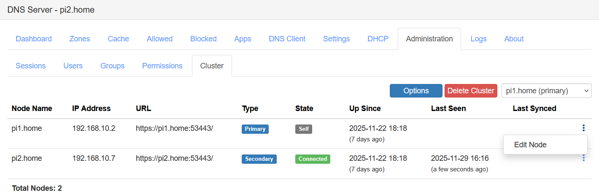This screenshot has height=195, width=599.
Task: Open the cluster node selector dropdown
Action: tap(546, 91)
